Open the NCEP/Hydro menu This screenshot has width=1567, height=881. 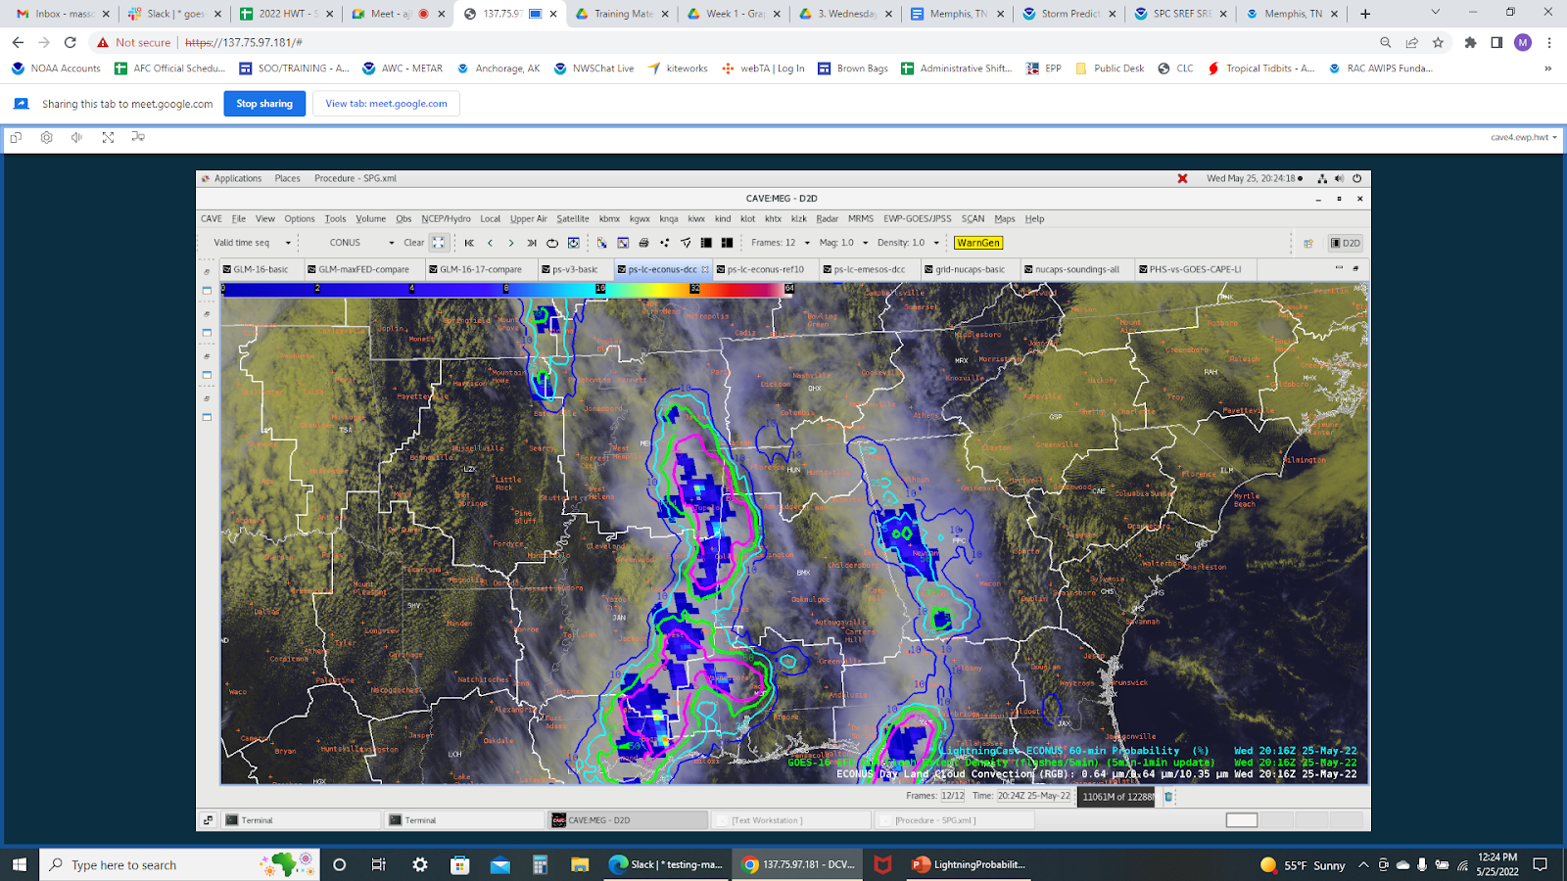446,219
